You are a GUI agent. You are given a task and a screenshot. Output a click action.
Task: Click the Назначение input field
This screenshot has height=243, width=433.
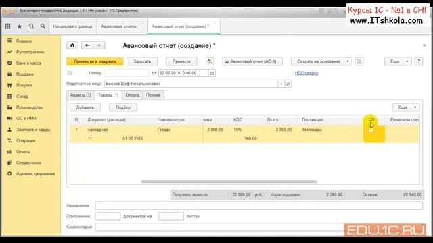(258, 205)
